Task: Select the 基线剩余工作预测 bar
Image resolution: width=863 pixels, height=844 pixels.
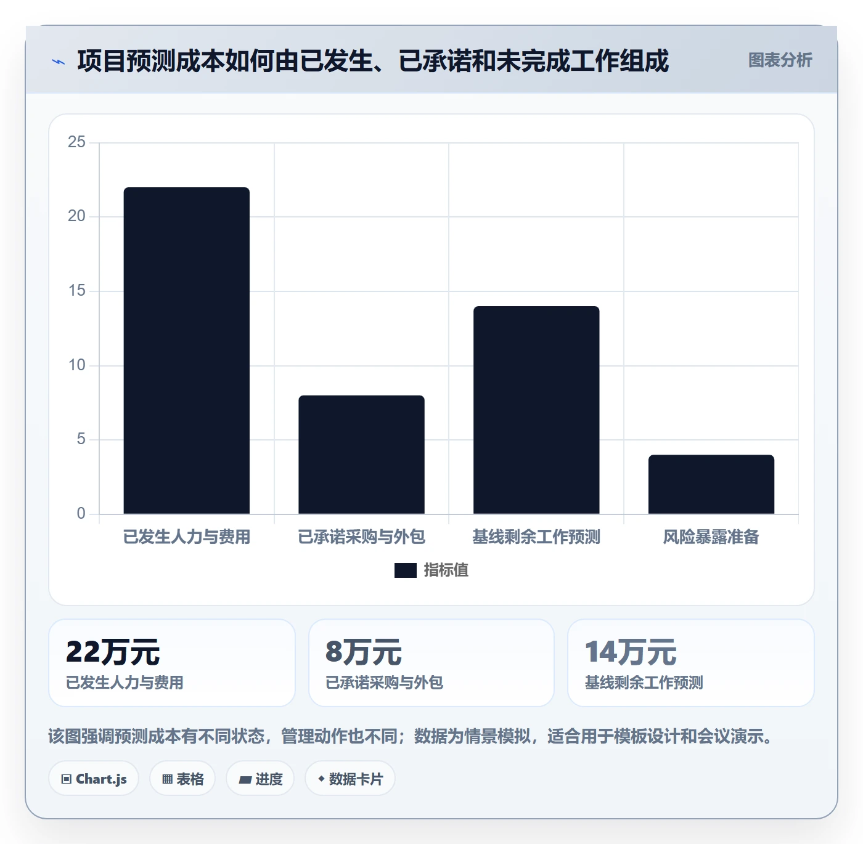Action: pyautogui.click(x=536, y=410)
